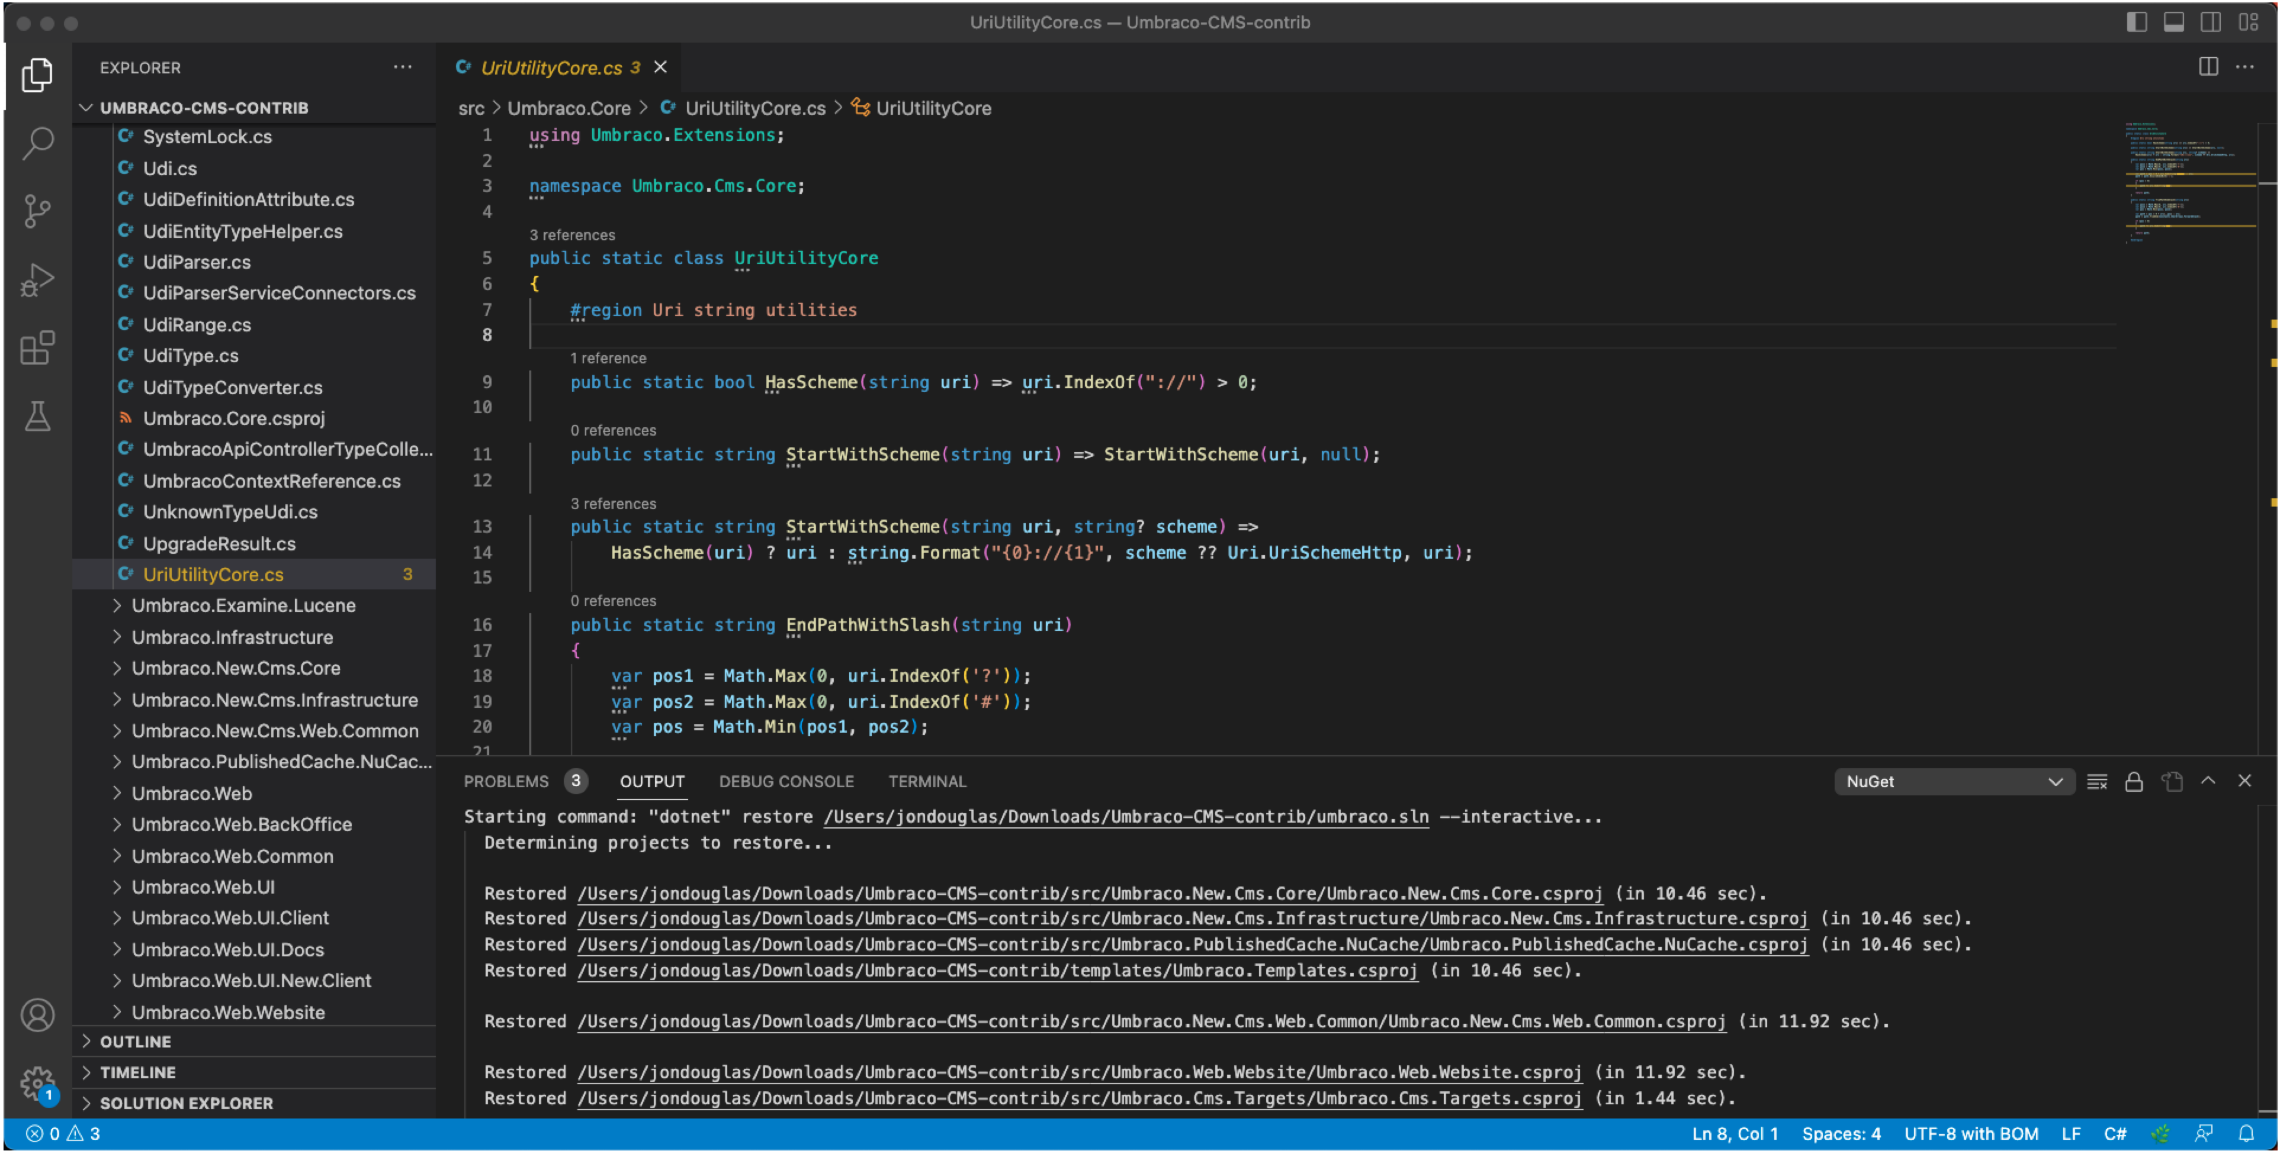Image resolution: width=2280 pixels, height=1154 pixels.
Task: Click Ln 8, Col 1 cursor position indicator
Action: coord(1735,1134)
